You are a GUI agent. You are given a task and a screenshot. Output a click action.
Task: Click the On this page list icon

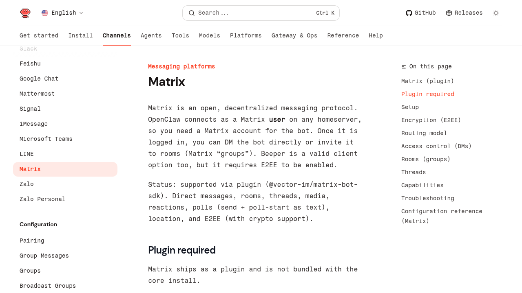click(404, 67)
